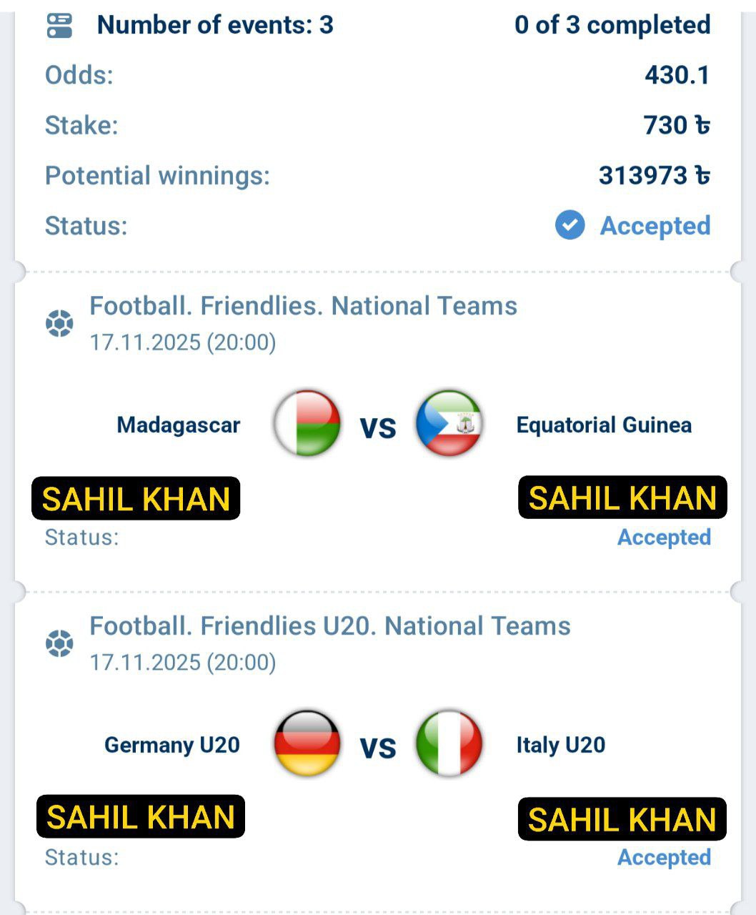This screenshot has width=756, height=915.
Task: Tap the Italy flag icon
Action: 449,743
